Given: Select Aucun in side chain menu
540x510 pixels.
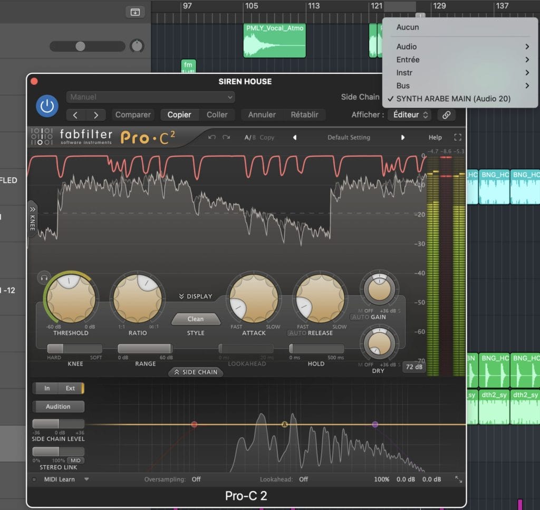Looking at the screenshot, I should tap(408, 27).
